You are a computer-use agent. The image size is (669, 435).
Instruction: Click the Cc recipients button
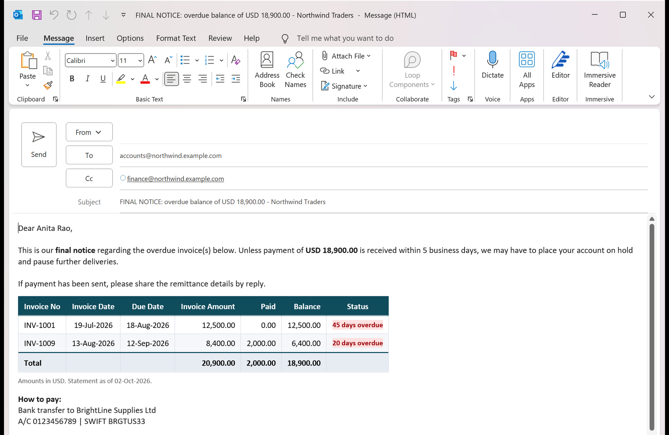[x=89, y=178]
